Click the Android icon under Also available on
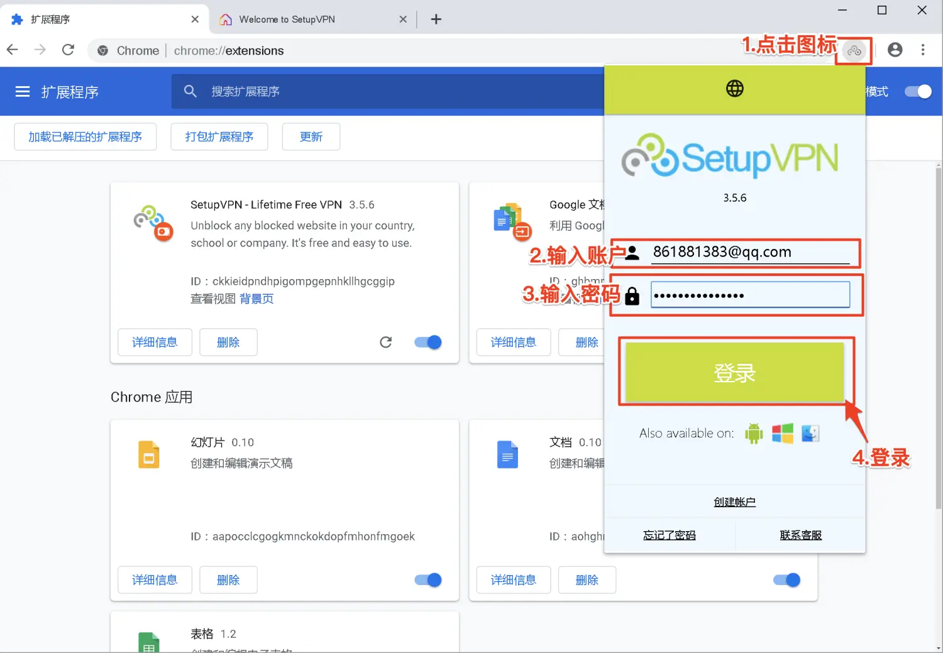This screenshot has width=943, height=653. tap(753, 433)
